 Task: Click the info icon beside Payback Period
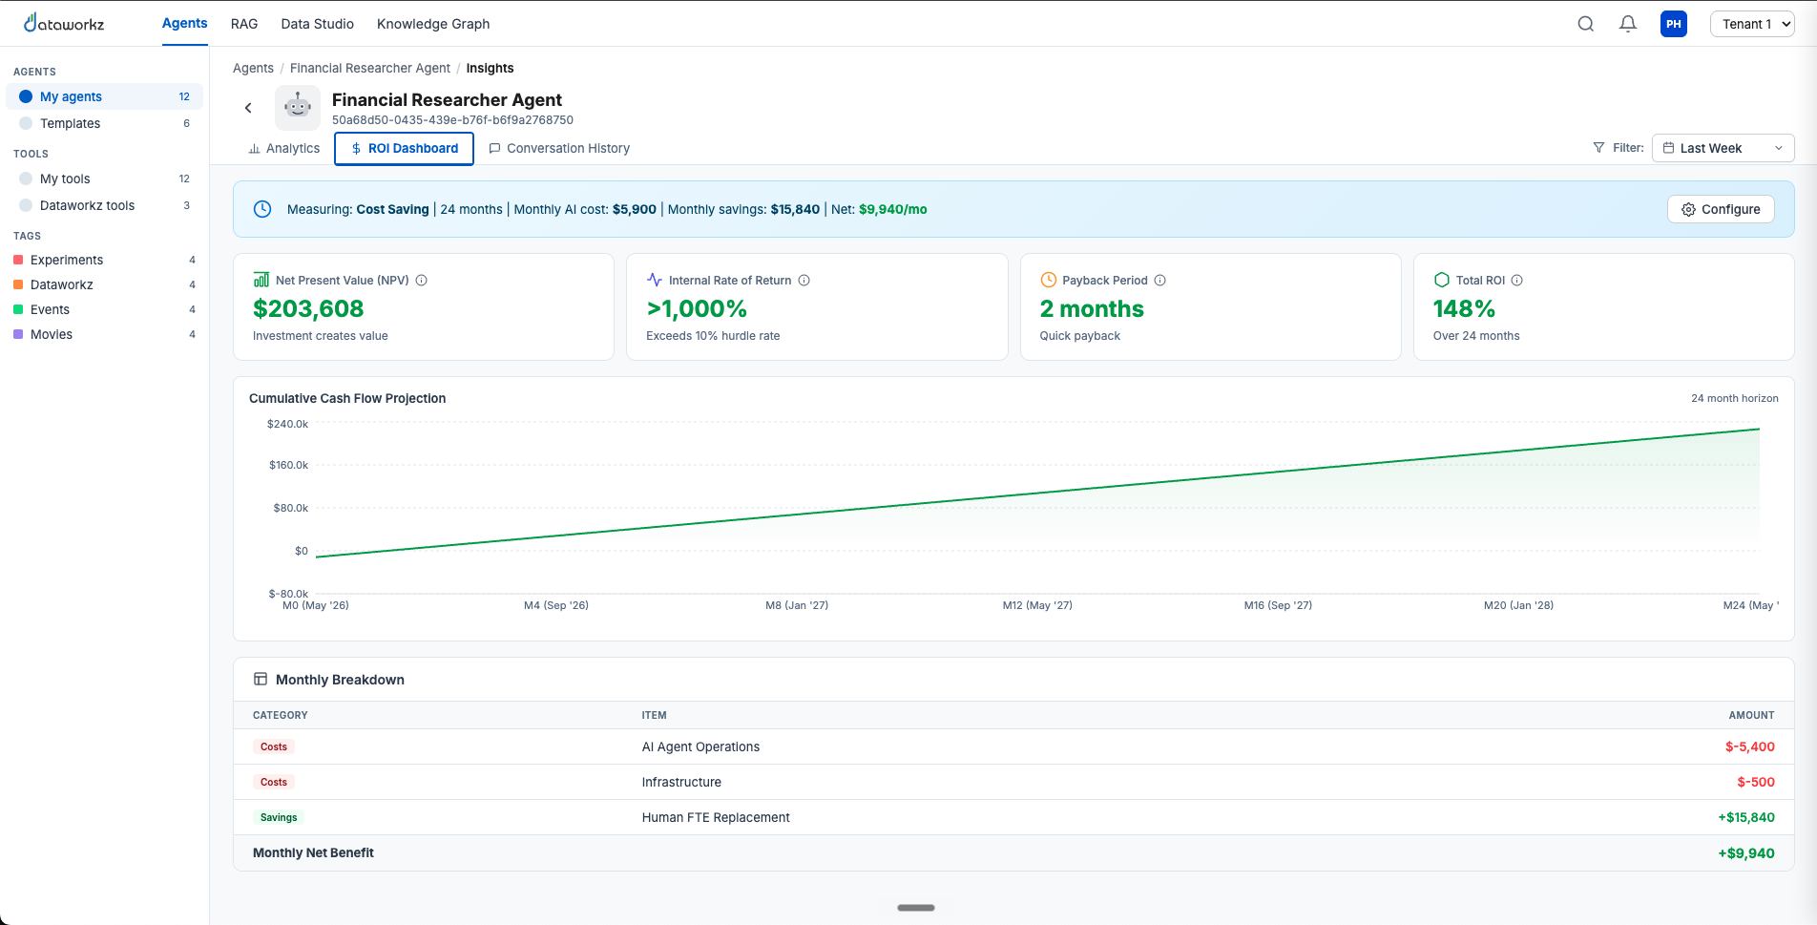pyautogui.click(x=1160, y=281)
